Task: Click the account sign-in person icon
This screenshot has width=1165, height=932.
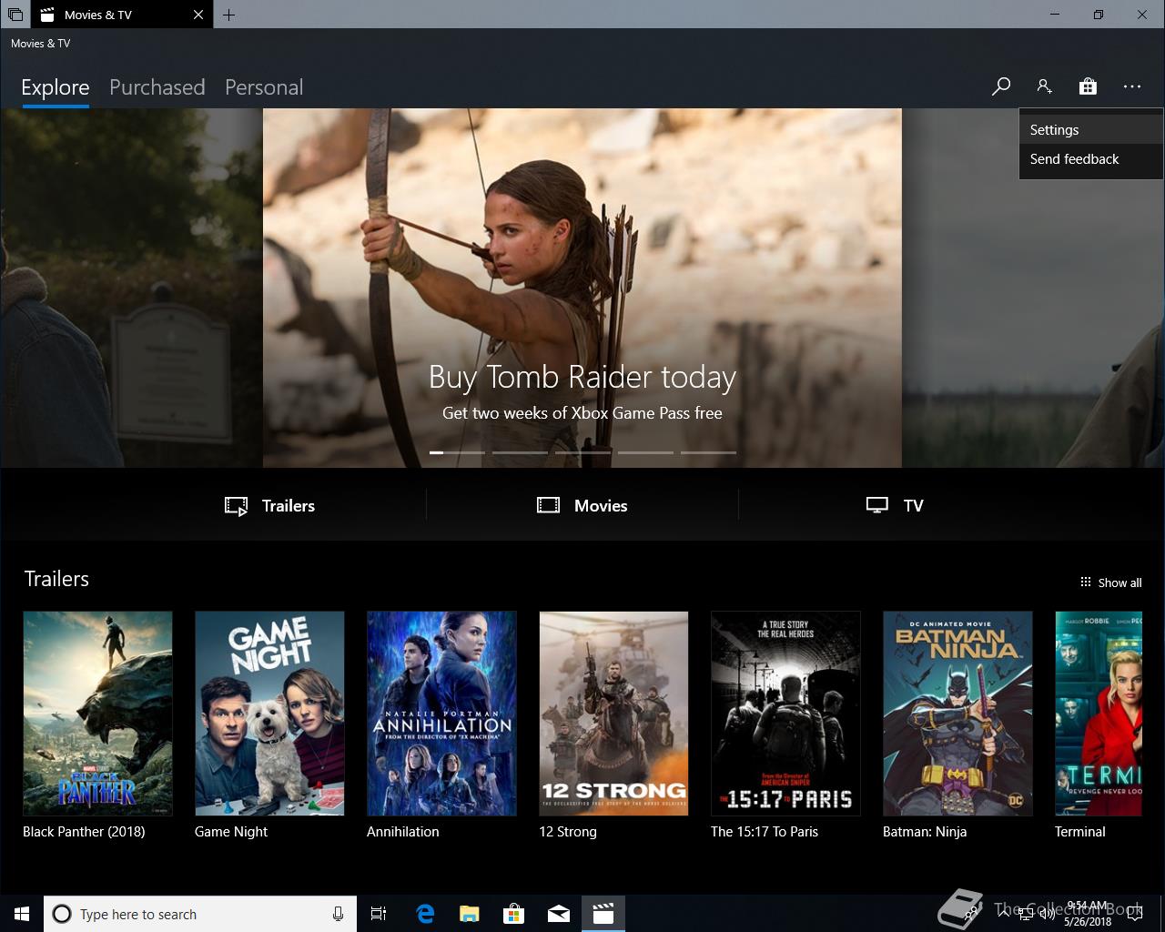Action: pos(1044,86)
